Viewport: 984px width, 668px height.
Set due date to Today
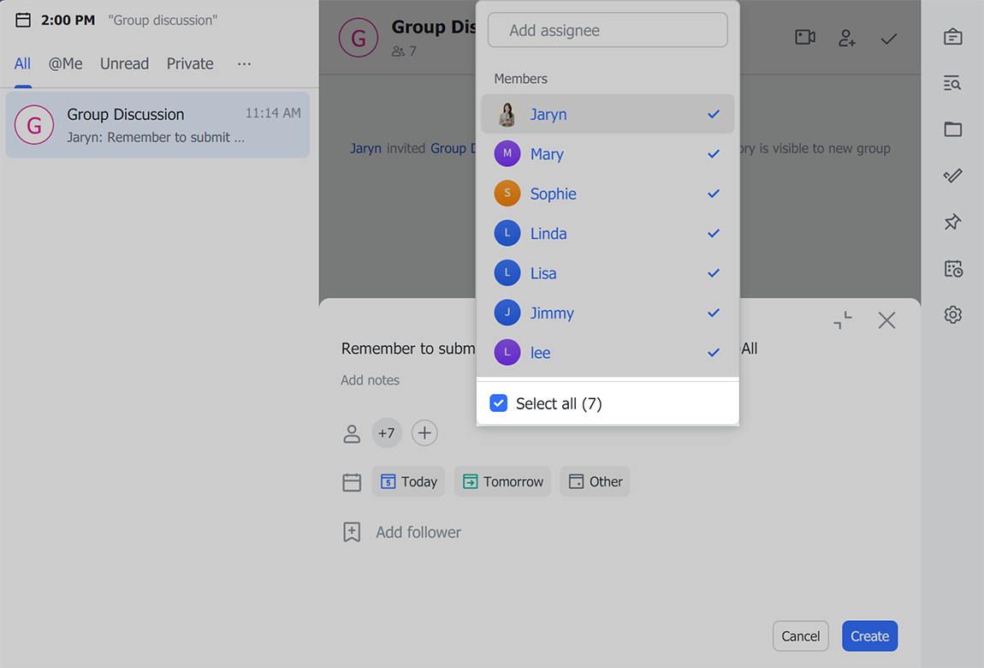point(408,481)
